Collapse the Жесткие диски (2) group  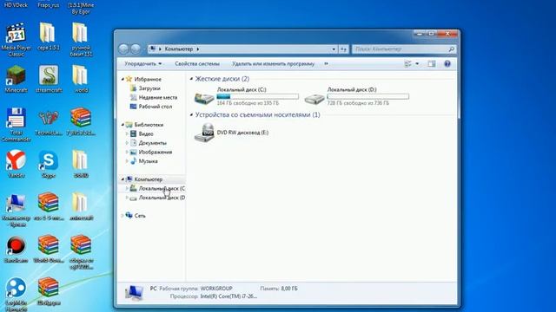pos(191,79)
